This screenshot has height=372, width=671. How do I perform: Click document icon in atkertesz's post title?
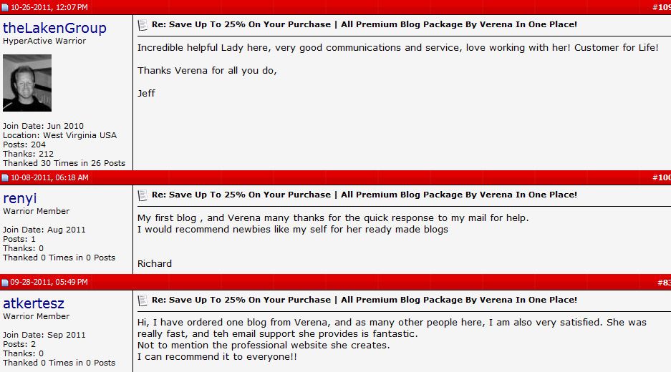point(143,300)
